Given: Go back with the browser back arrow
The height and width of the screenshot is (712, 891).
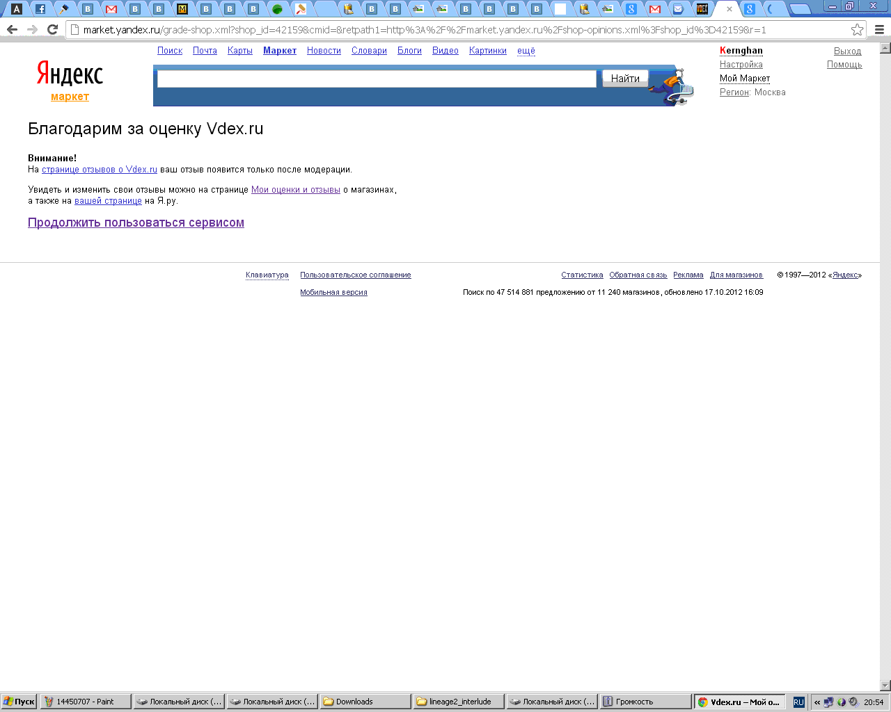Looking at the screenshot, I should point(12,30).
